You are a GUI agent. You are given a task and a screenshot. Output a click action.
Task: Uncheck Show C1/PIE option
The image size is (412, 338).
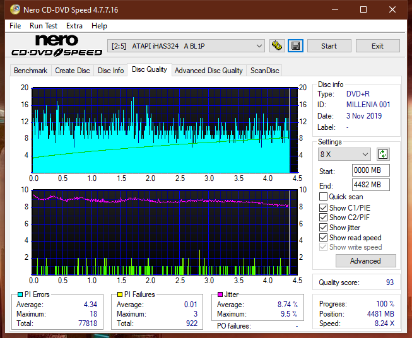point(324,207)
